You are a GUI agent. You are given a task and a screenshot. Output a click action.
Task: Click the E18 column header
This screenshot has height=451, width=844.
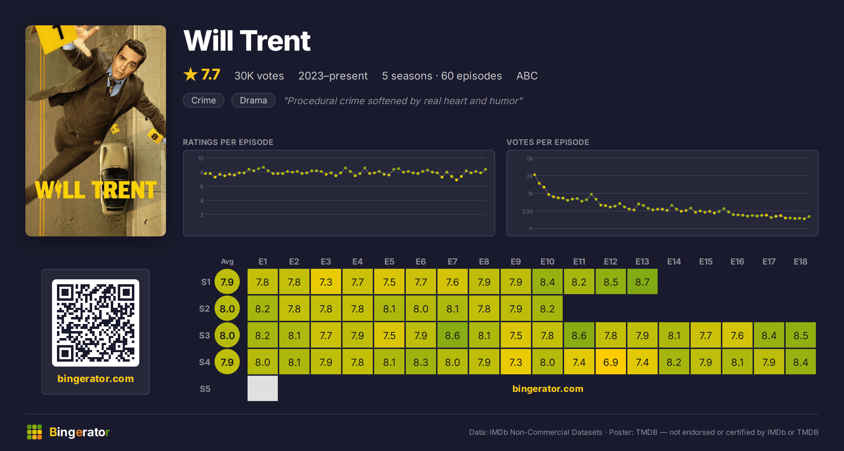(800, 261)
